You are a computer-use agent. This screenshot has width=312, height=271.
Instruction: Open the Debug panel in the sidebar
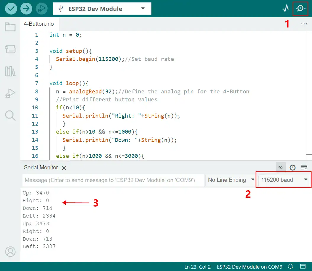pyautogui.click(x=10, y=93)
